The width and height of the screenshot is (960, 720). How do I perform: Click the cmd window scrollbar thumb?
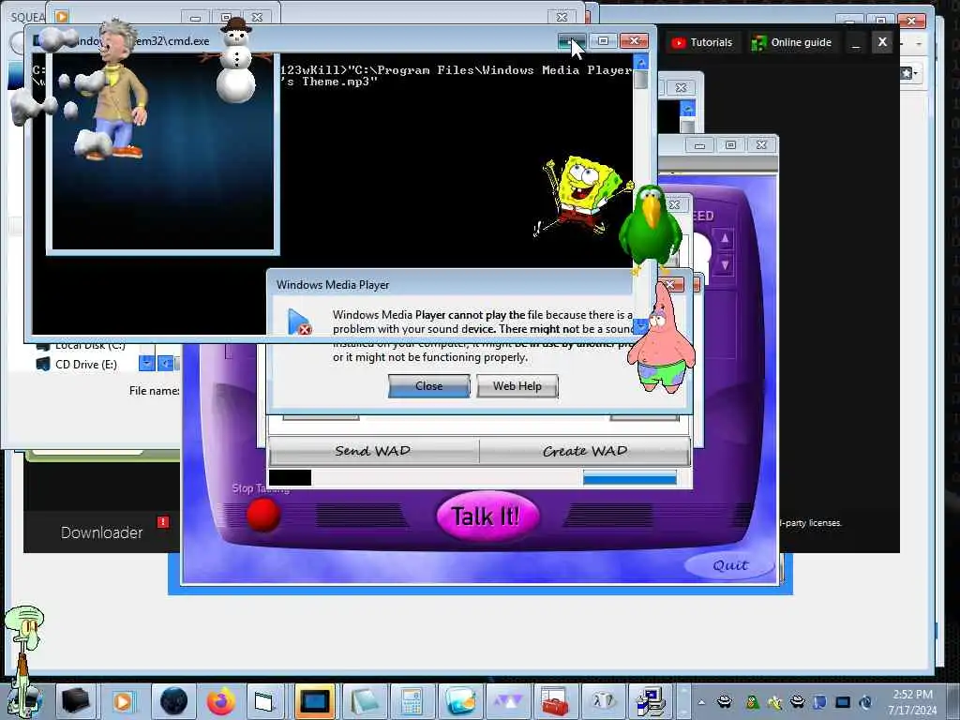pos(640,80)
